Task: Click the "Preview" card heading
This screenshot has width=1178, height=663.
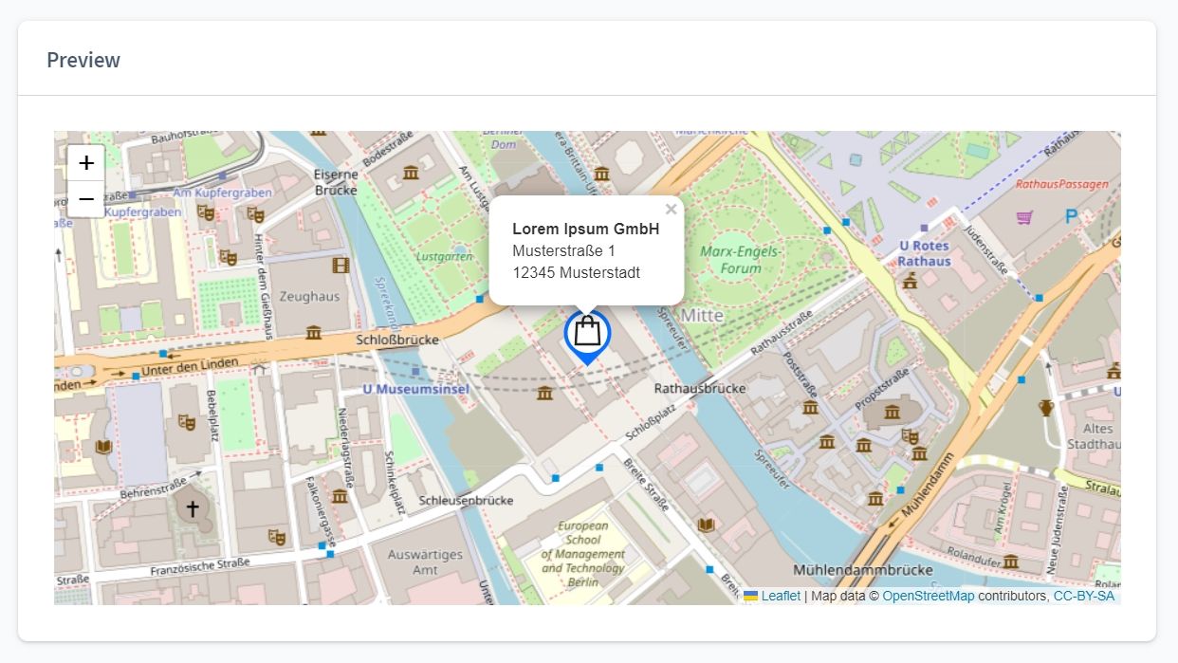Action: pyautogui.click(x=83, y=60)
